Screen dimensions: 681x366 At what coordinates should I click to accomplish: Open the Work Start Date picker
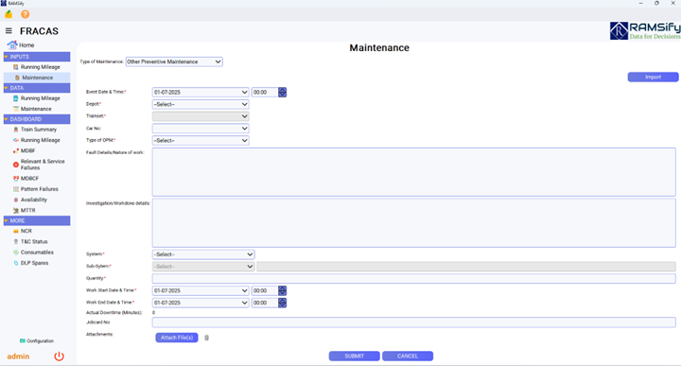(x=201, y=290)
